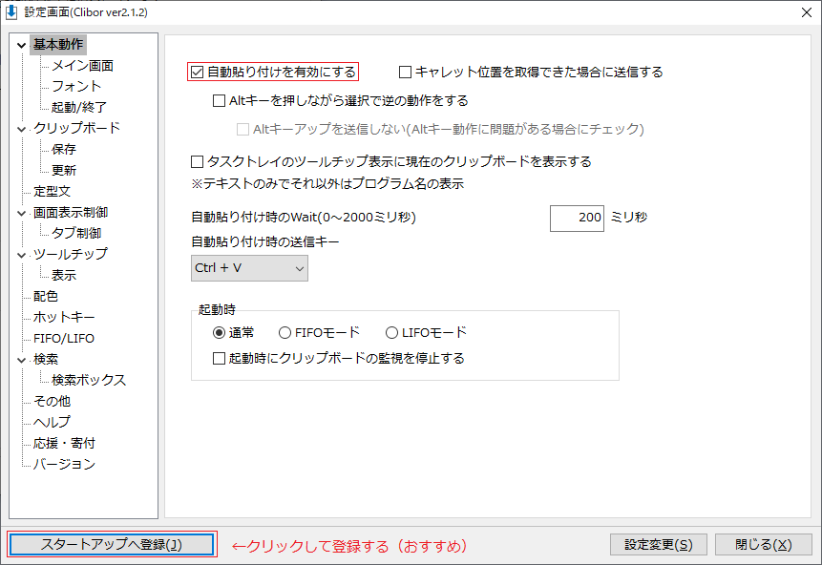
Task: Collapse the ツールチップ tree node
Action: pos(22,255)
